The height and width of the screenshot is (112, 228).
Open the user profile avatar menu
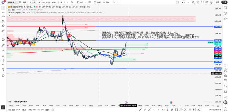point(3,2)
